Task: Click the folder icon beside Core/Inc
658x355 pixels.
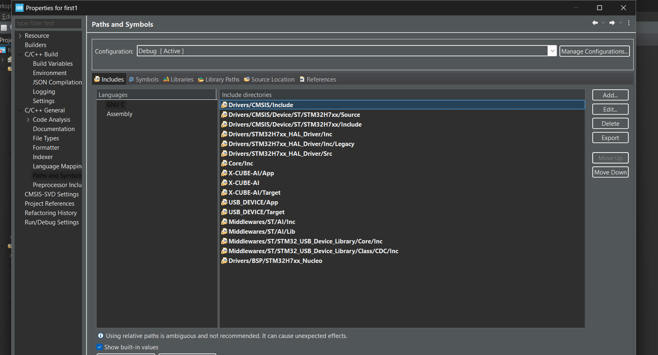Action: click(224, 164)
